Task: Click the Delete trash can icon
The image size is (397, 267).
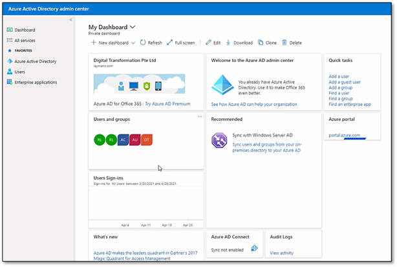Action: pyautogui.click(x=284, y=42)
